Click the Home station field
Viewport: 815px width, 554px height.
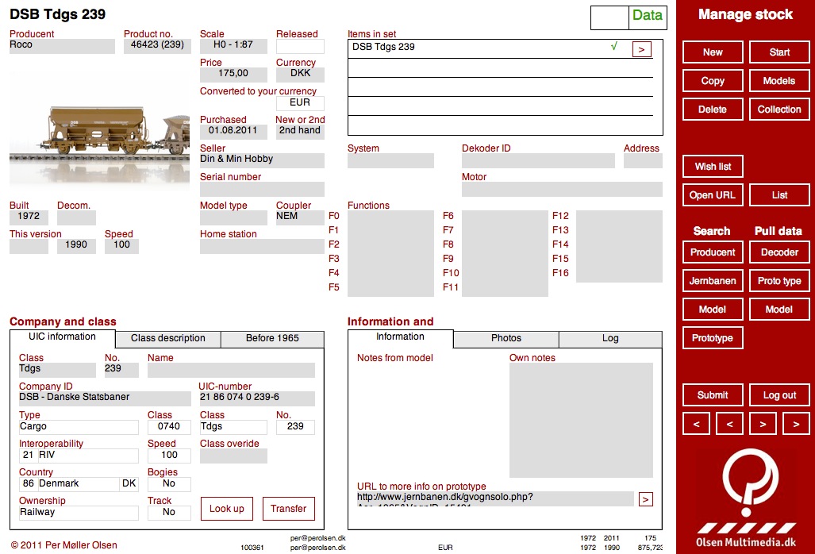[x=262, y=246]
